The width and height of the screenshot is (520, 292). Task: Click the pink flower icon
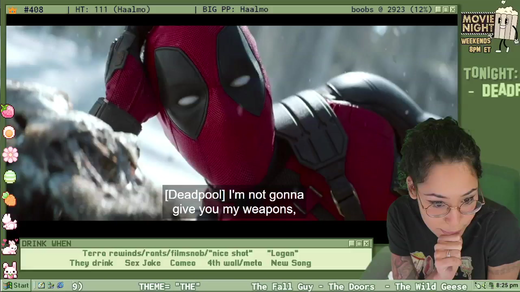coord(10,155)
